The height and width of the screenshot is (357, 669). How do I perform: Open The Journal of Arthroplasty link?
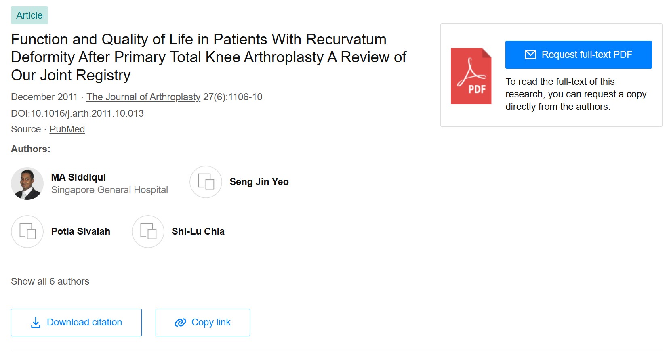click(x=143, y=97)
